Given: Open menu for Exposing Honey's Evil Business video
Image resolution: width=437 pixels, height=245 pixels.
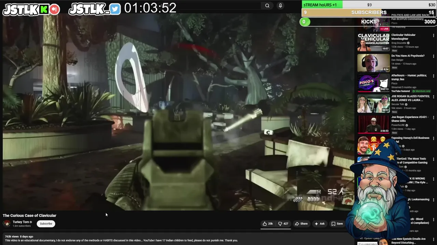Looking at the screenshot, I should point(434,138).
